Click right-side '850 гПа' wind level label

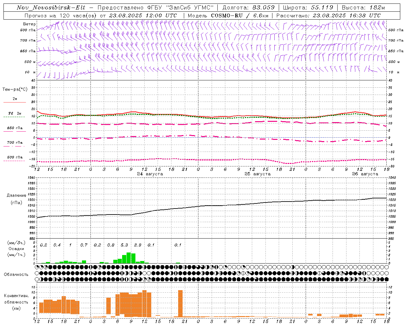tap(396, 51)
